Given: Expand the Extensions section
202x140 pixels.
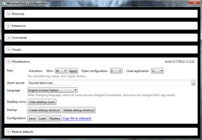Looking at the screenshot, I should click(8, 26).
